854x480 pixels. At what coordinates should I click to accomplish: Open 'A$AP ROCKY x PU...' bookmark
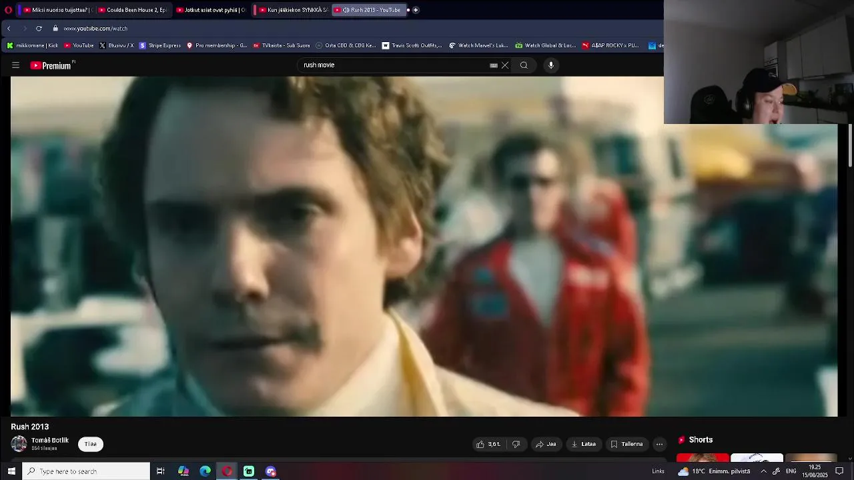pos(610,45)
